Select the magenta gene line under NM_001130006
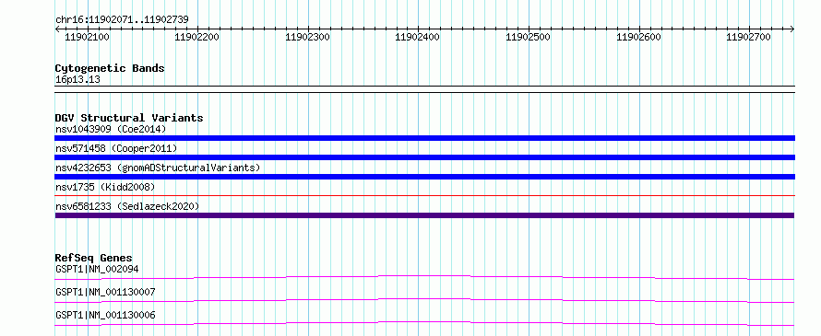Viewport: 821px width, 336px height. [424, 323]
